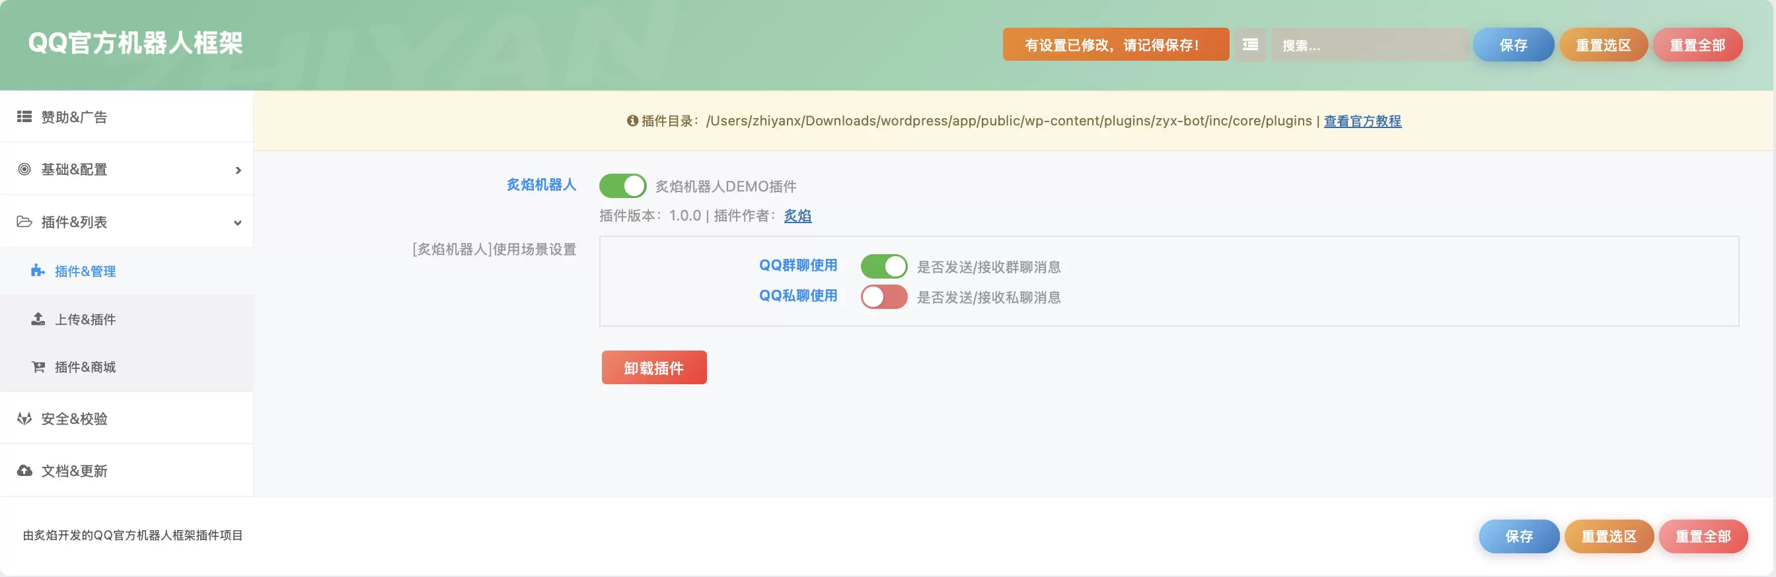
Task: Click the top 重置选区 button
Action: 1603,45
